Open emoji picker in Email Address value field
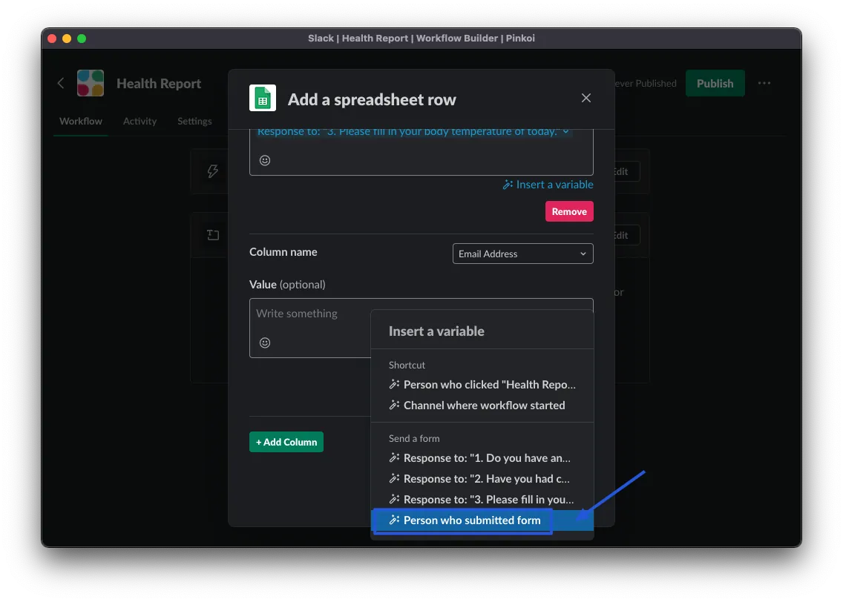The image size is (843, 602). [265, 343]
